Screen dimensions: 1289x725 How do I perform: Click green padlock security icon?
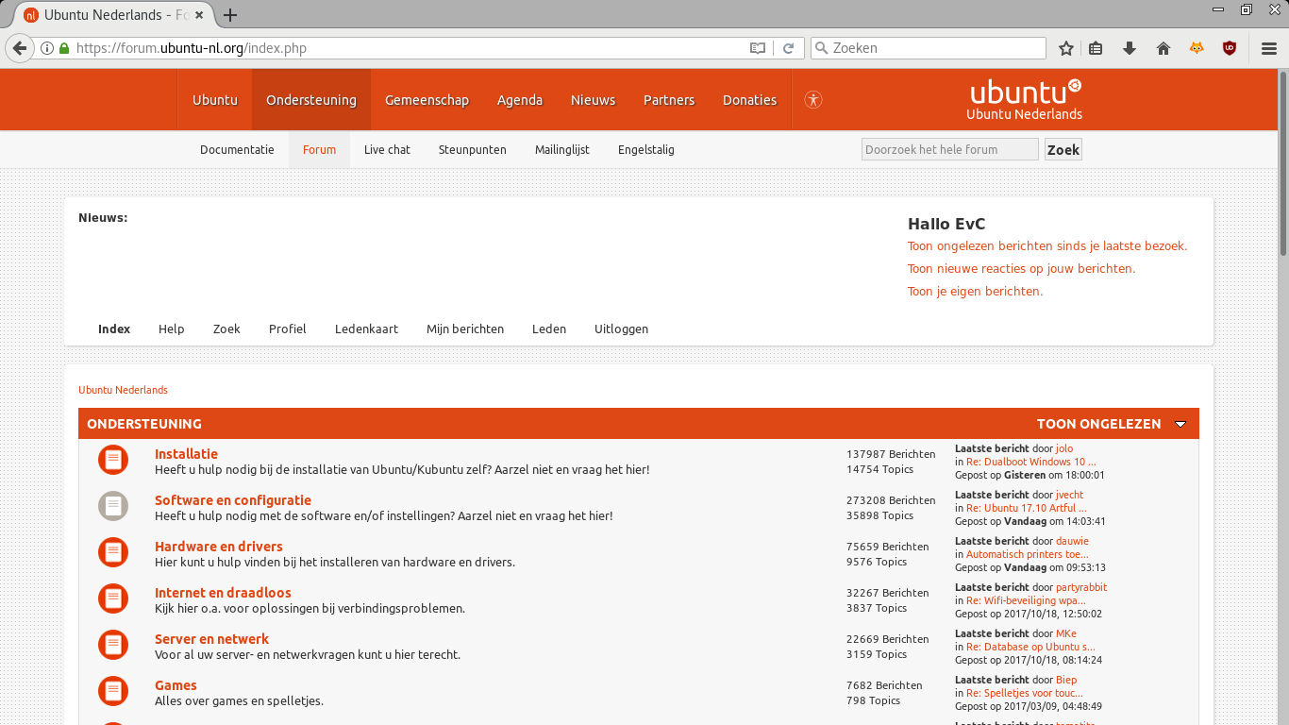pyautogui.click(x=64, y=48)
